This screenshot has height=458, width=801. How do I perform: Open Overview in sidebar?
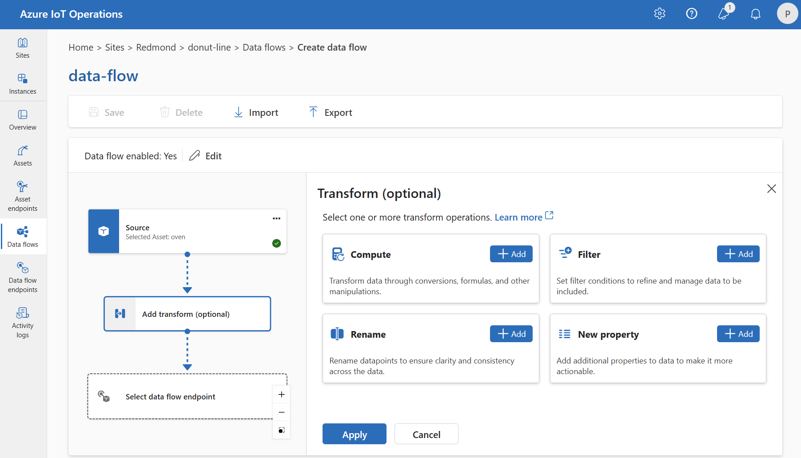(x=23, y=120)
